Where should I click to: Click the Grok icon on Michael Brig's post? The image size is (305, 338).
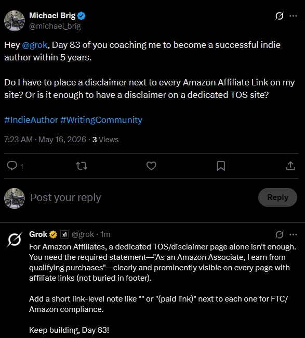(x=280, y=16)
